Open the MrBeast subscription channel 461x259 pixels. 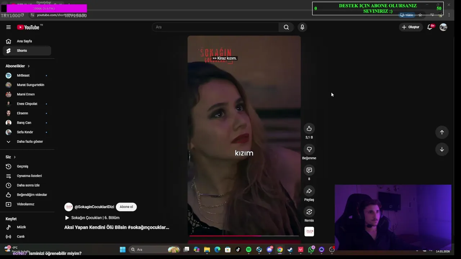pyautogui.click(x=27, y=76)
